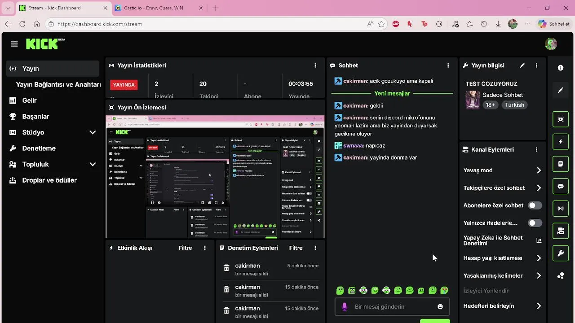Open the Copilot Sohbet et button
Viewport: 575px width, 323px height.
[x=554, y=24]
